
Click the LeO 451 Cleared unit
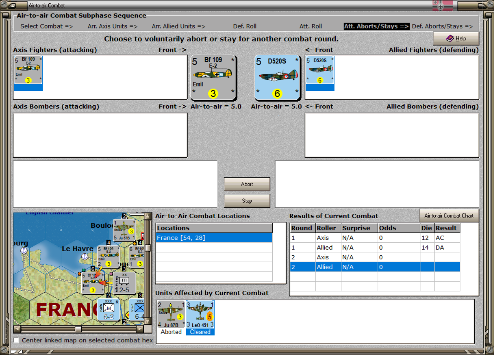pos(200,318)
